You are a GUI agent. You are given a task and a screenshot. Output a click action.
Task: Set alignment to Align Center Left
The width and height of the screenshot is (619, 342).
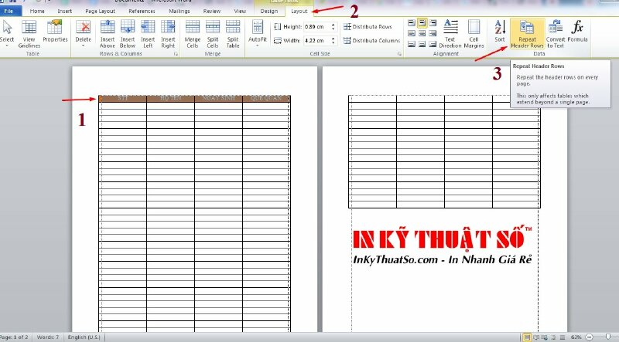click(x=412, y=33)
